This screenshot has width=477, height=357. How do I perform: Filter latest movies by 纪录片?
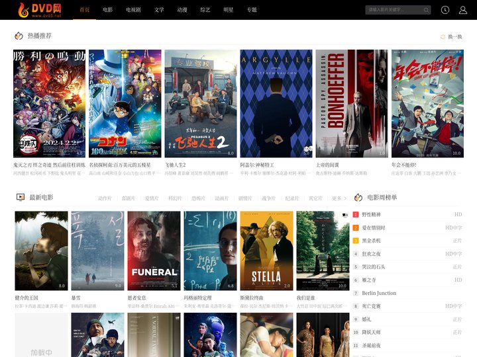[291, 198]
